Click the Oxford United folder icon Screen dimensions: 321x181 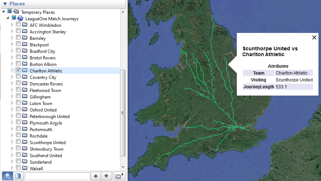pos(25,109)
